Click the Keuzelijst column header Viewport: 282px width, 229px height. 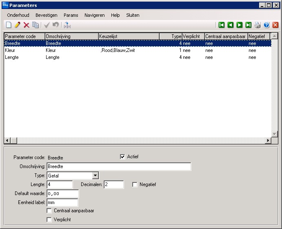(x=129, y=36)
